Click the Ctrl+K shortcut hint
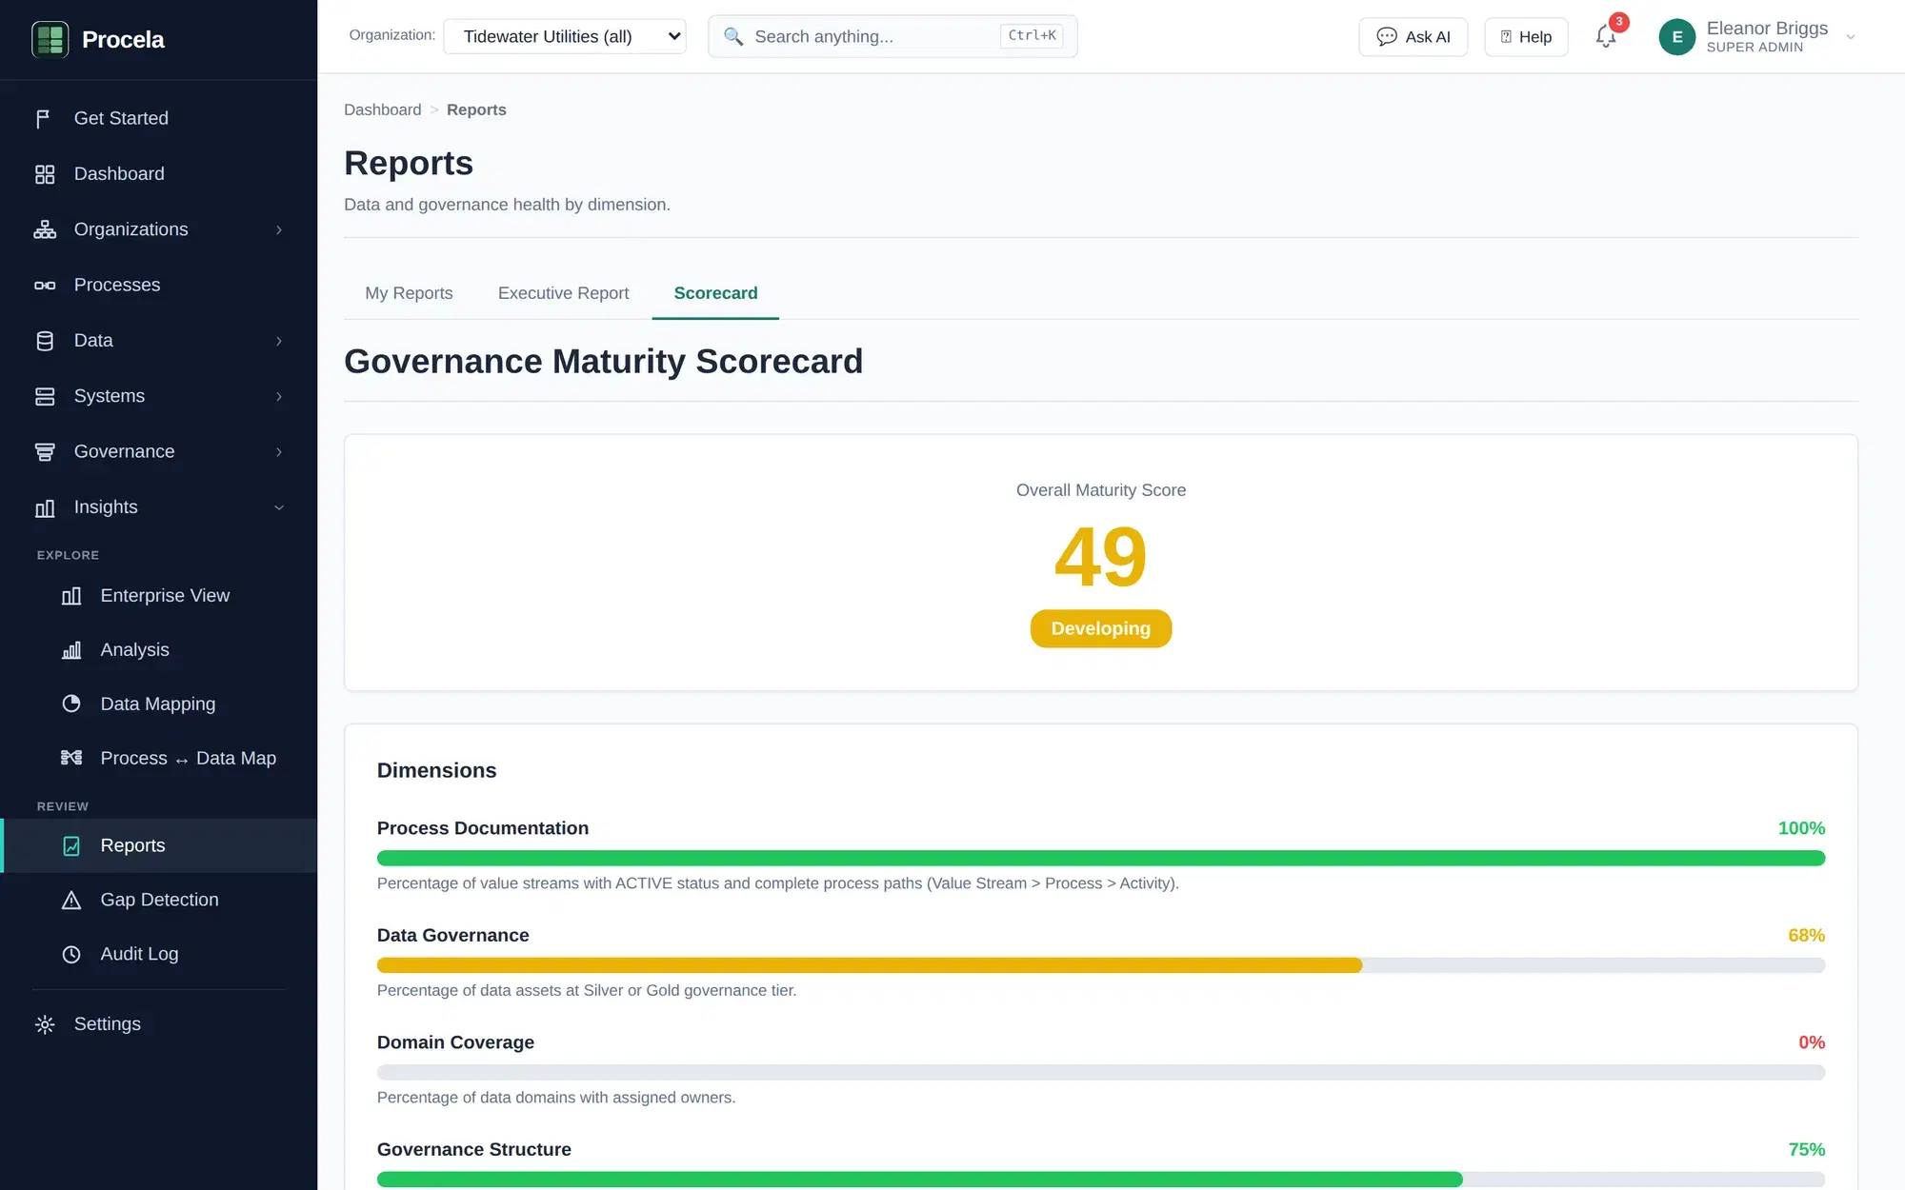The image size is (1905, 1190). [1032, 35]
